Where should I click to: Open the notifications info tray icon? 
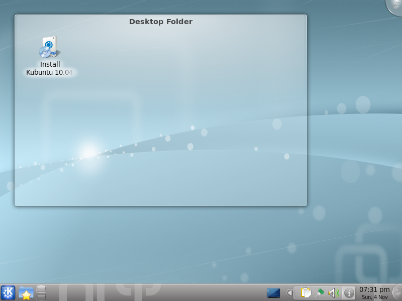click(x=349, y=293)
